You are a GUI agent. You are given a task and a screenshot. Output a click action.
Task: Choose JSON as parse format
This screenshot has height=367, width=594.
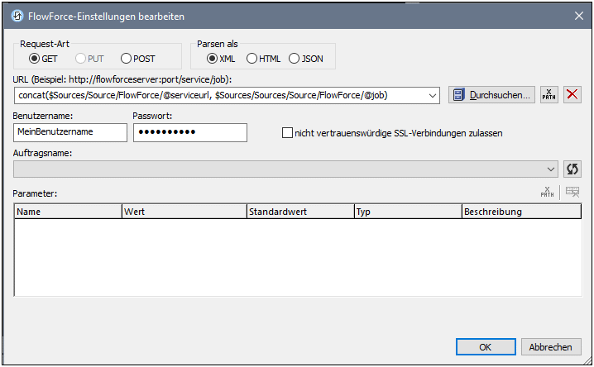[x=295, y=59]
